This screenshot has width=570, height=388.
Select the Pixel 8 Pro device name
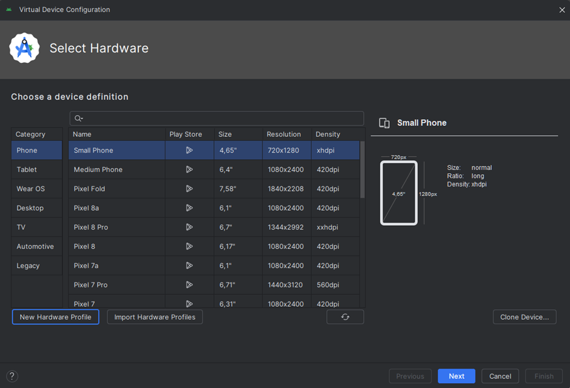(91, 227)
